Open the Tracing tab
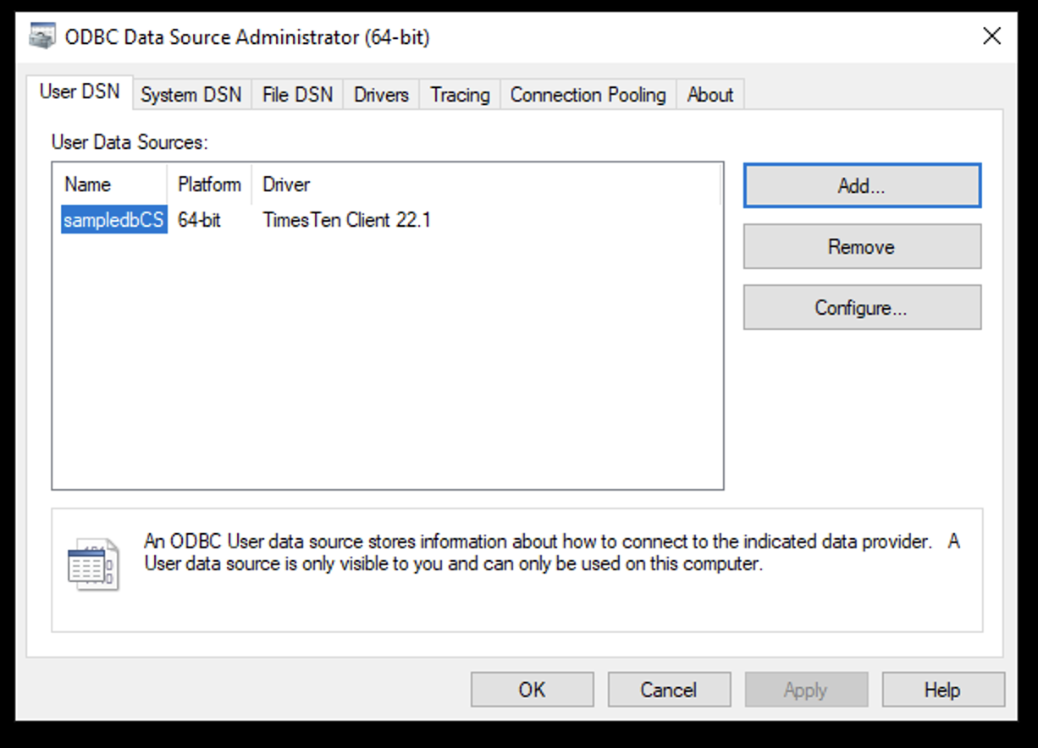1038x748 pixels. coord(460,95)
